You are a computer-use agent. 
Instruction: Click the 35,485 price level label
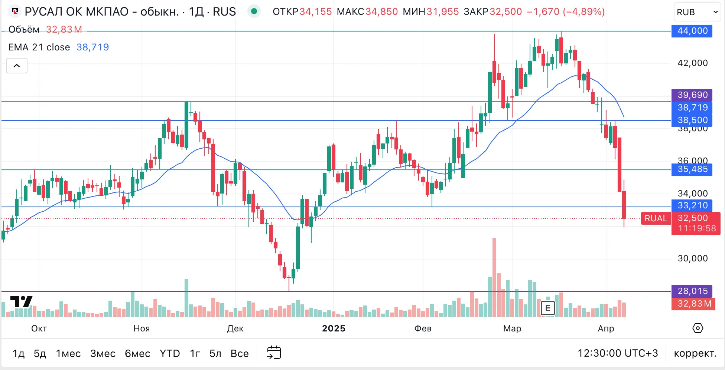[692, 169]
